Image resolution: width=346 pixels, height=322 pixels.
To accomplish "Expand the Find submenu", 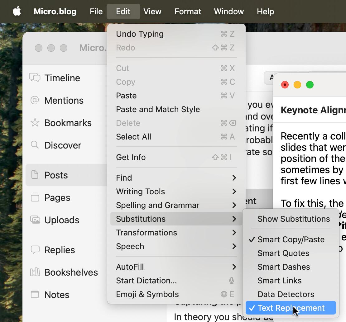I will pos(176,178).
